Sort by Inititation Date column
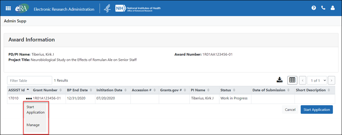The height and width of the screenshot is (135, 342). (x=113, y=90)
